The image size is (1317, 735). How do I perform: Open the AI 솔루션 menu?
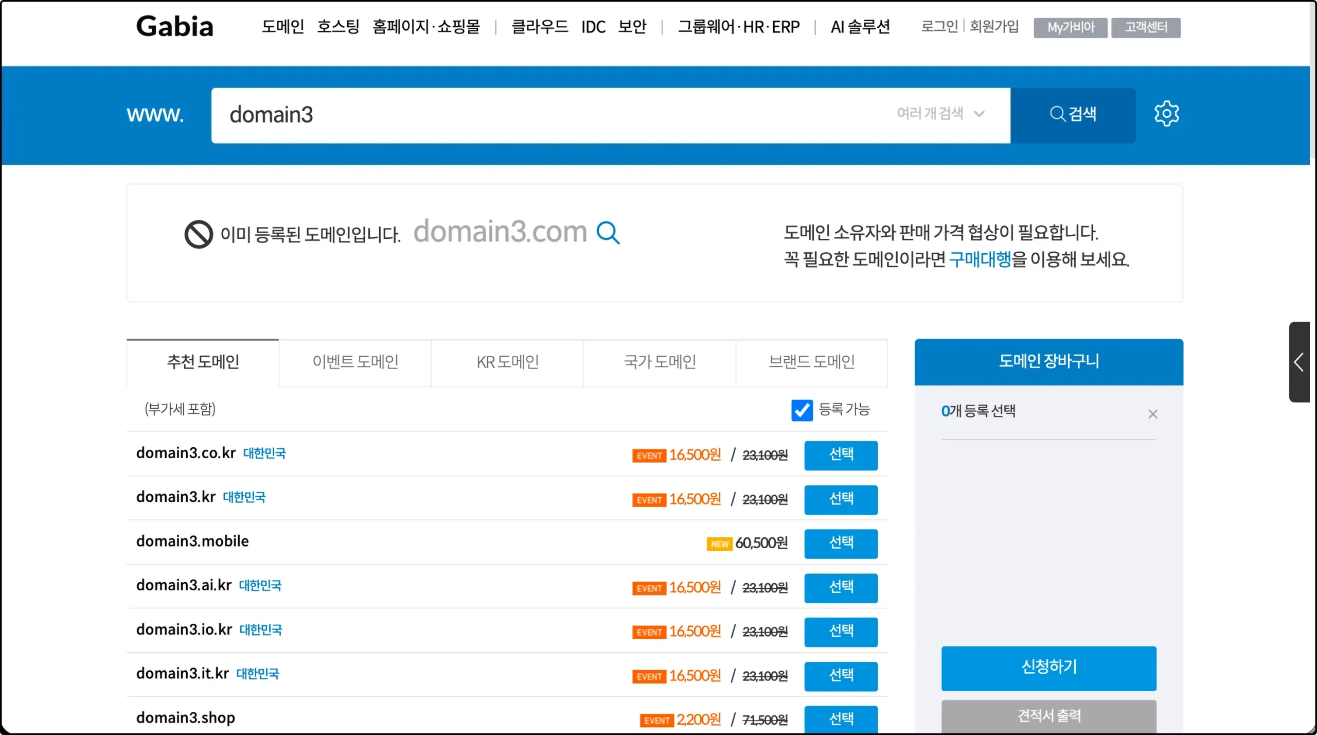click(x=860, y=26)
